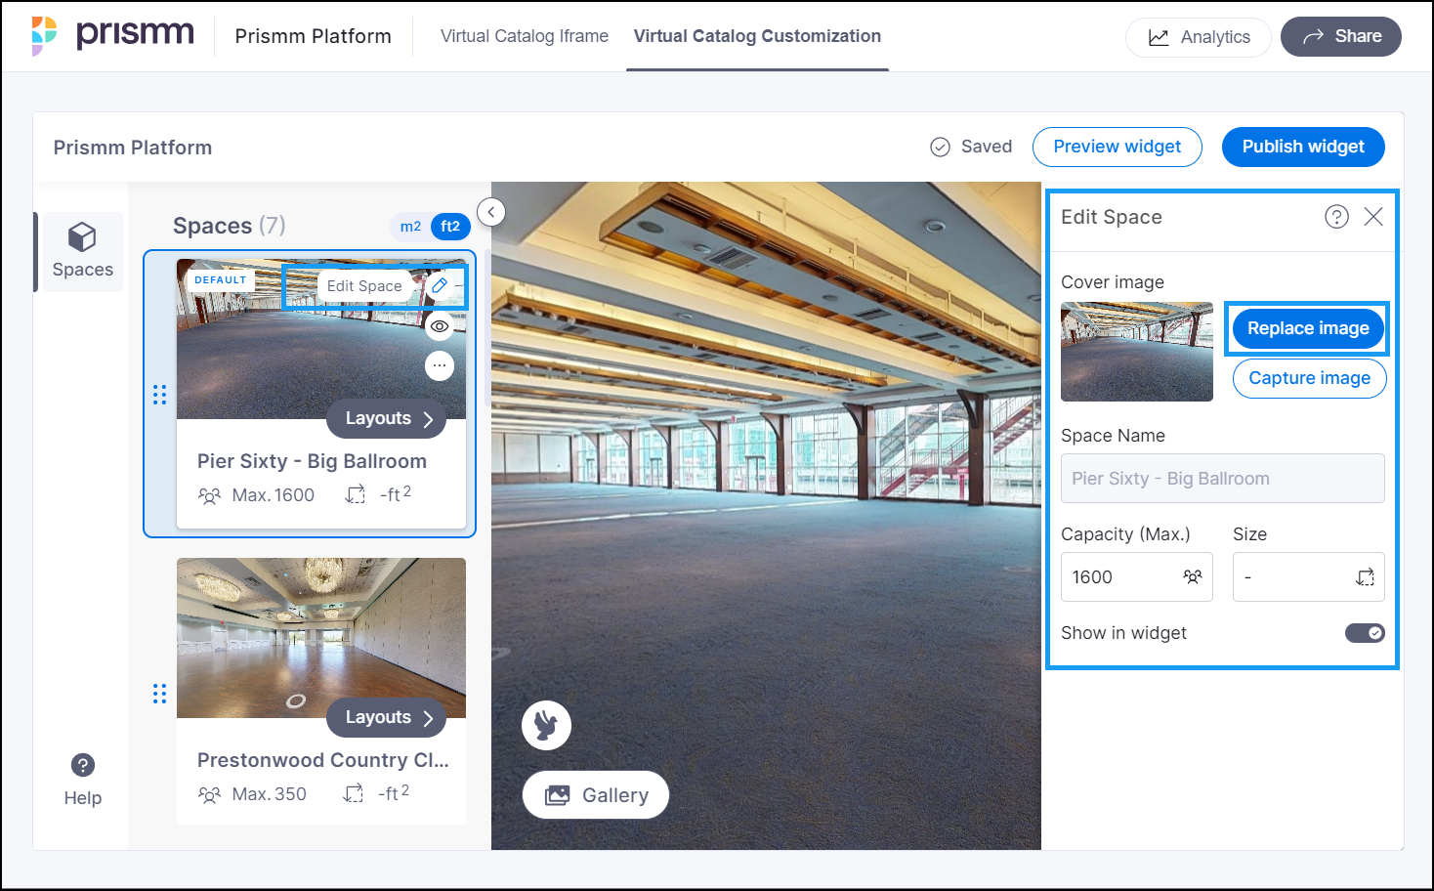The height and width of the screenshot is (891, 1434).
Task: Expand Layouts for Prestonwood Country Club
Action: coord(387,717)
